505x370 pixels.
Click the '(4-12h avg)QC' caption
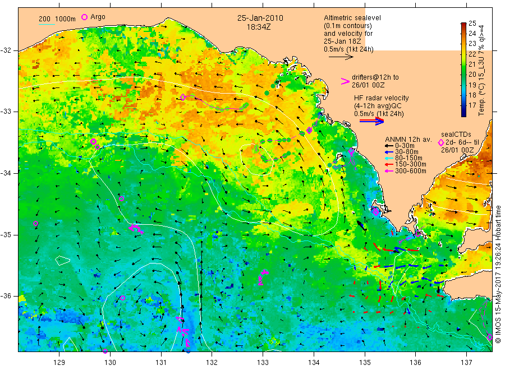[378, 106]
